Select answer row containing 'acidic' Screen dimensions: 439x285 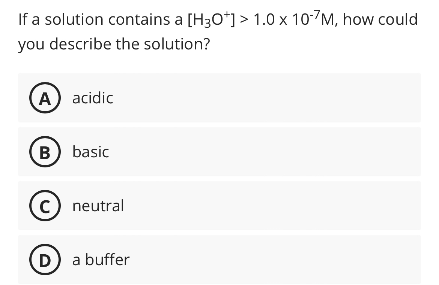[x=219, y=98]
